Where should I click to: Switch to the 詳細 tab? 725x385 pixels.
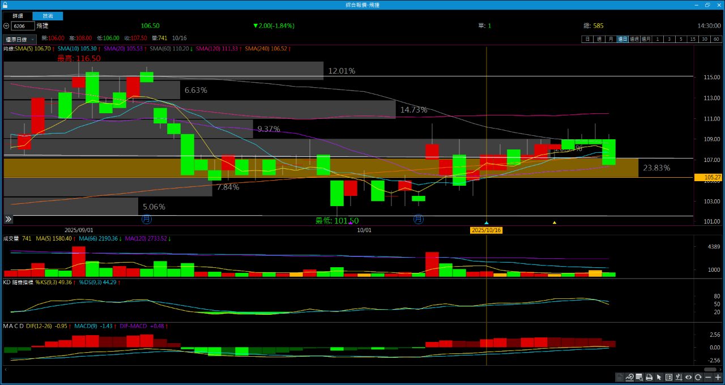[x=18, y=16]
